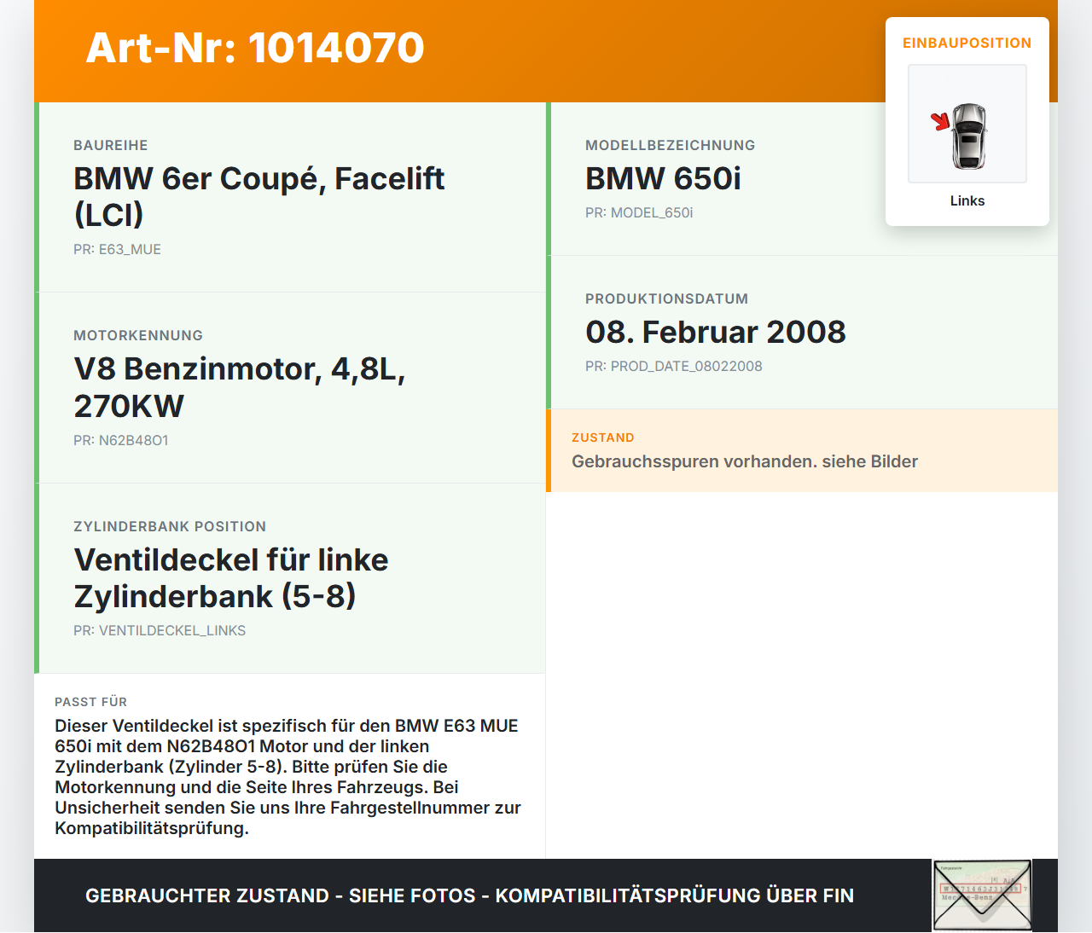Open the EINBAUPOSITION panel header
The width and height of the screenshot is (1092, 933).
(x=967, y=43)
